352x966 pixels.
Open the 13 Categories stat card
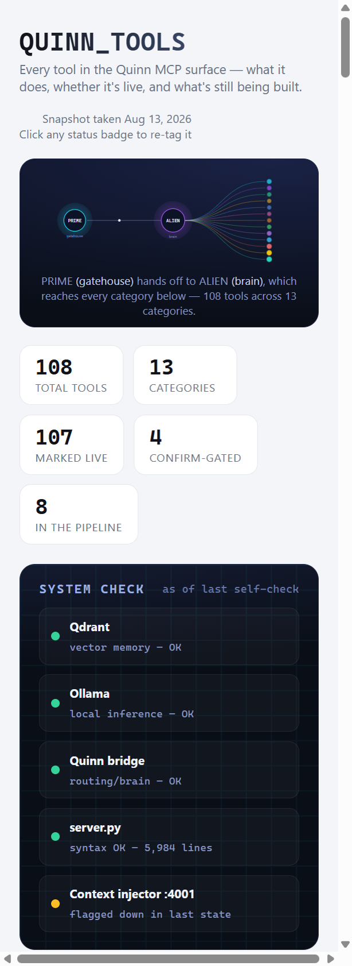click(x=185, y=375)
